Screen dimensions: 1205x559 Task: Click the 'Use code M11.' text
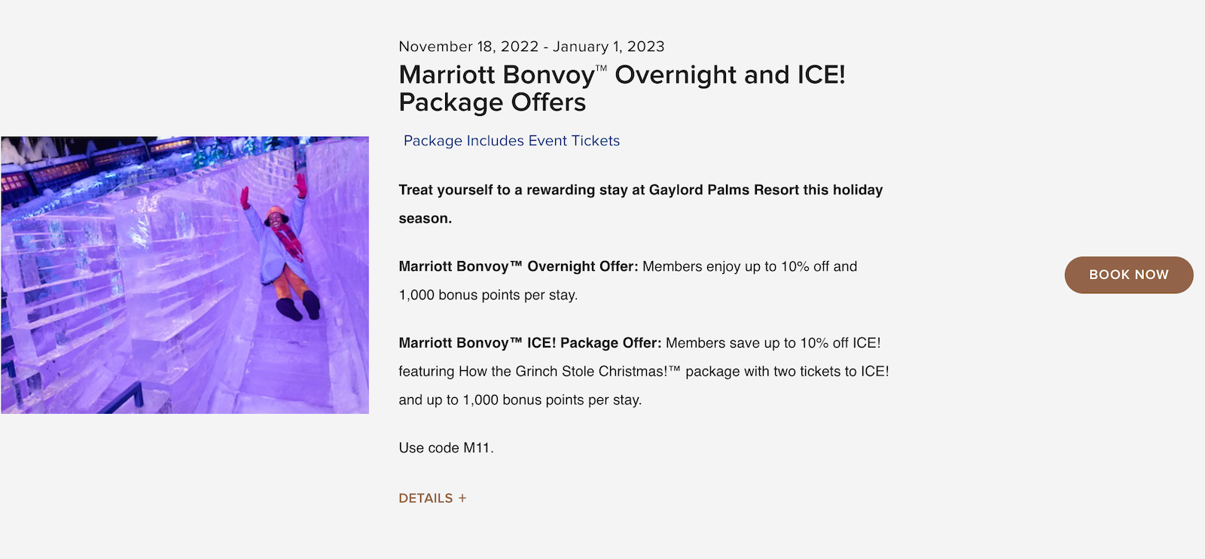pyautogui.click(x=446, y=448)
